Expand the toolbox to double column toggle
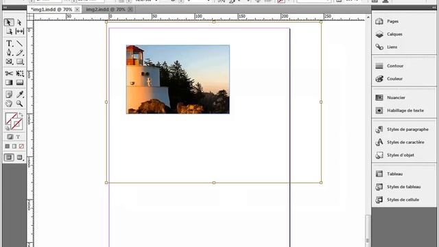 click(5, 8)
